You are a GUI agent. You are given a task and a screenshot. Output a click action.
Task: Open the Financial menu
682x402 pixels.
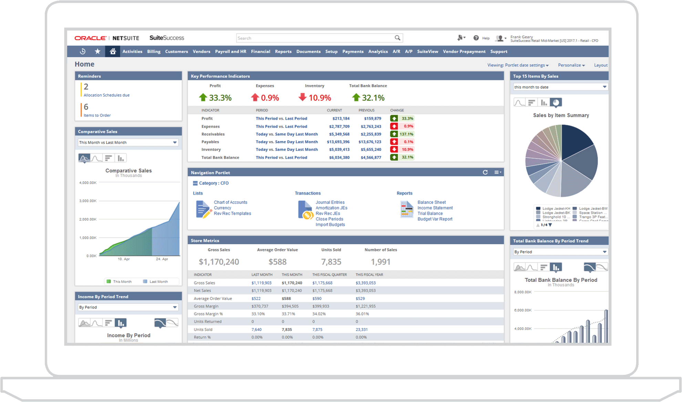(260, 51)
